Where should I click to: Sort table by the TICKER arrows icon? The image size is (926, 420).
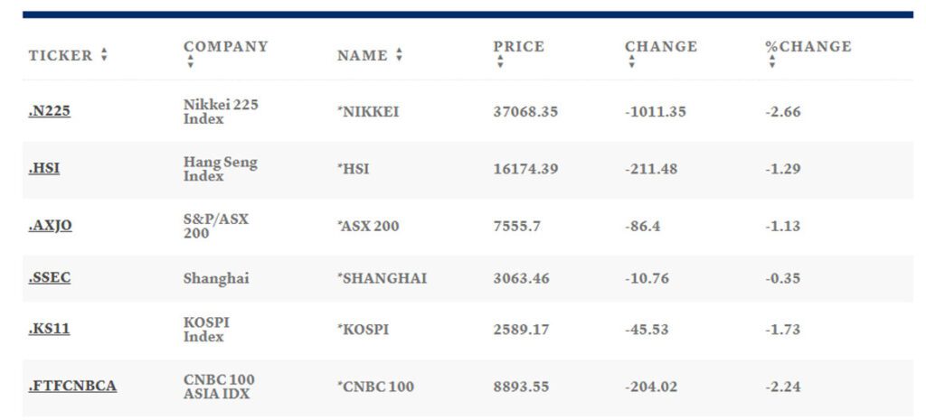point(104,55)
